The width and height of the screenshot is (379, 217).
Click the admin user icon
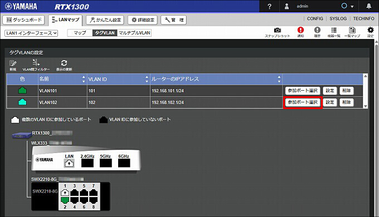point(286,6)
